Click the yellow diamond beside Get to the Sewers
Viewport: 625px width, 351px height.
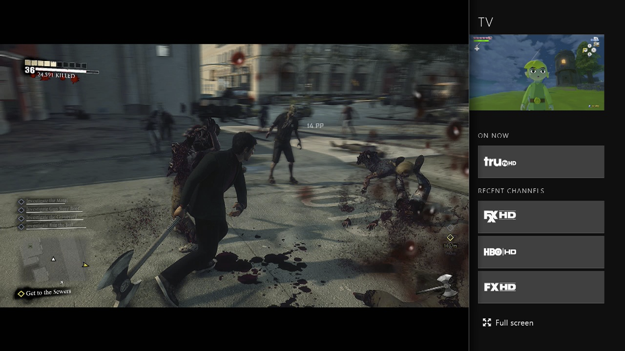click(21, 293)
